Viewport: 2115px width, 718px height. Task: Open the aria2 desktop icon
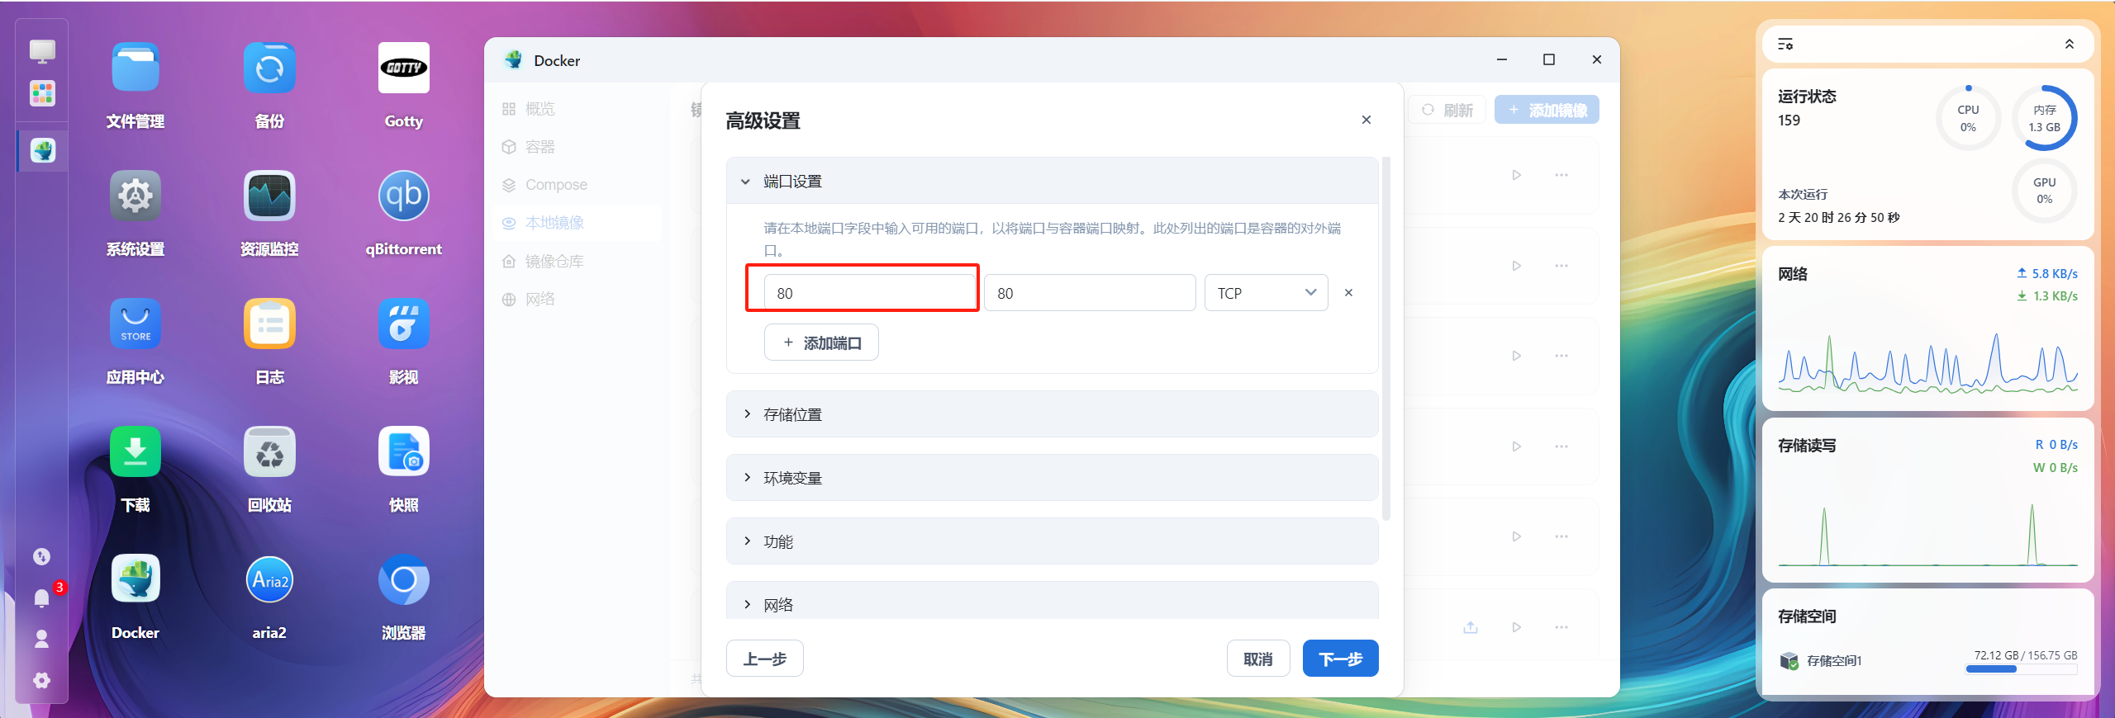click(x=269, y=580)
